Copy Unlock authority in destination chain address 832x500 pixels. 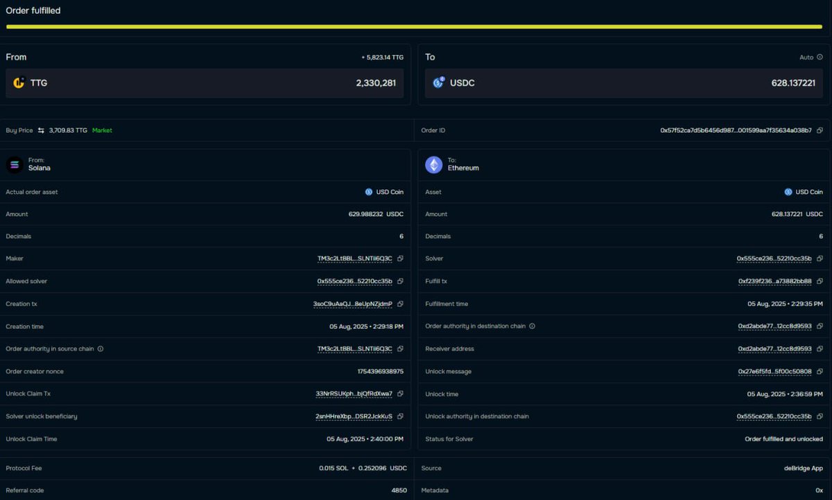coord(820,416)
